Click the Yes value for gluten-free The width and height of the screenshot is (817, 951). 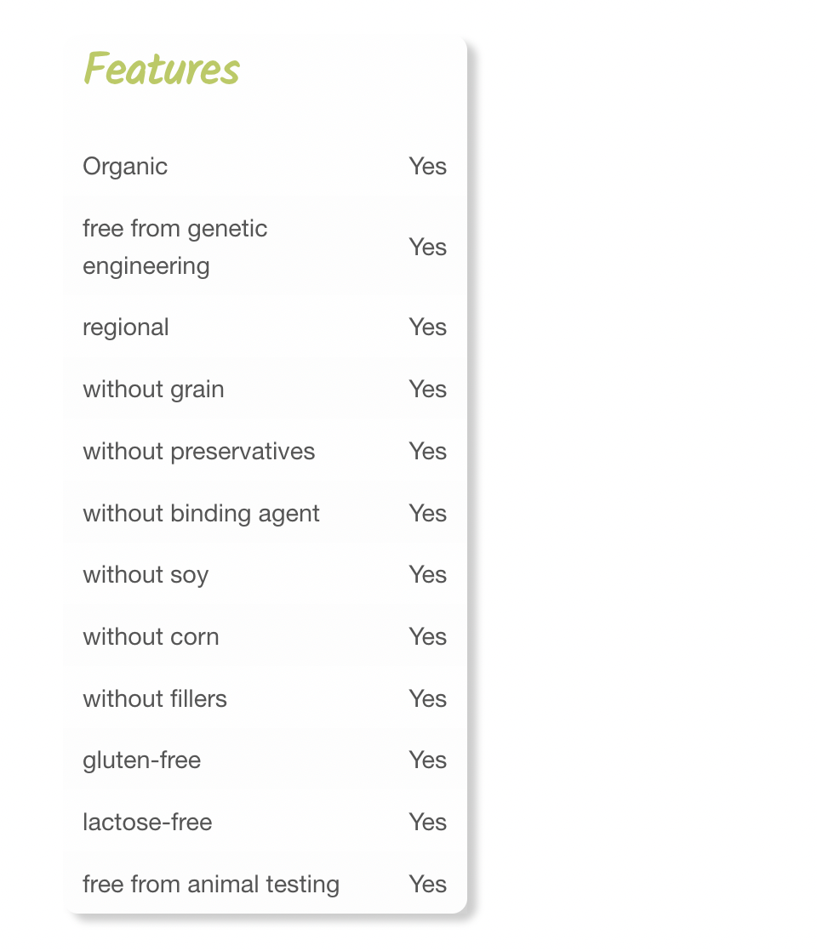click(427, 760)
